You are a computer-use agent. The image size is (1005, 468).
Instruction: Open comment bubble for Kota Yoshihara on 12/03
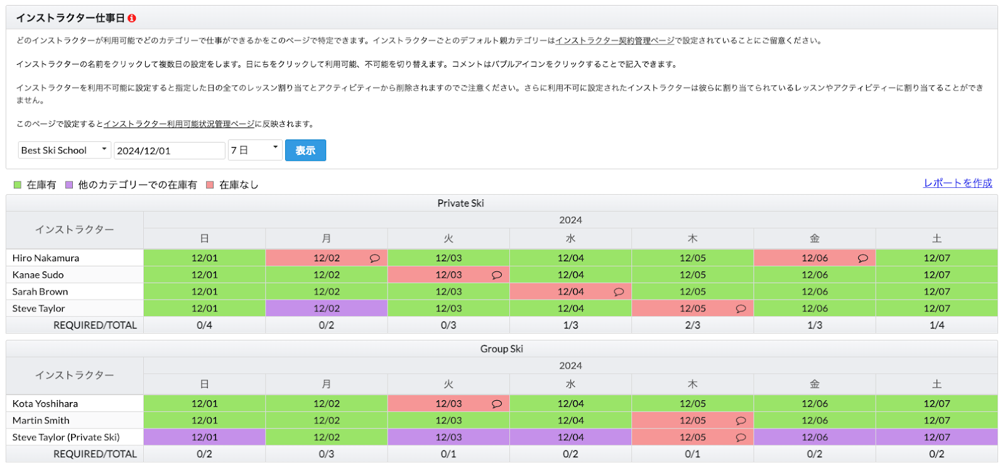point(496,404)
